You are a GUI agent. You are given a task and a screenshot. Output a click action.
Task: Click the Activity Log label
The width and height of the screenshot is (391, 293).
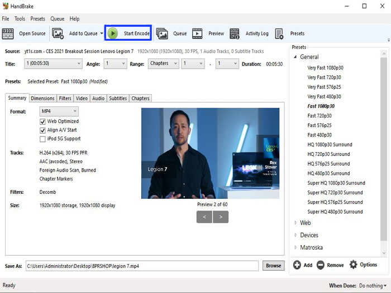coord(257,33)
